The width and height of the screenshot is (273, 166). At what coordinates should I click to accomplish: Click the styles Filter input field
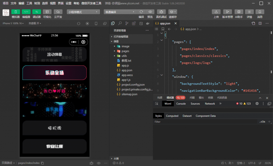tap(206, 122)
